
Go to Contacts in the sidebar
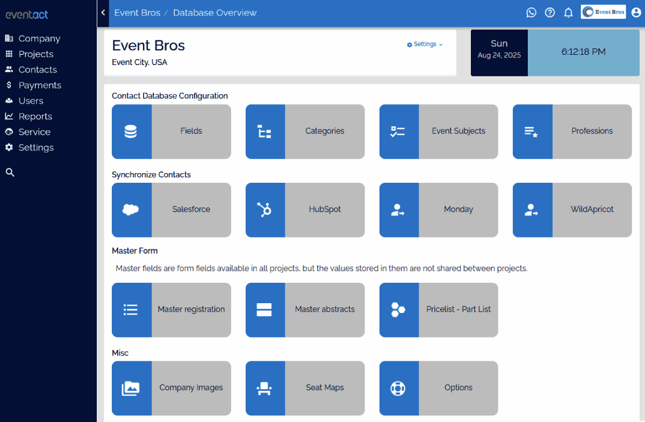tap(37, 70)
